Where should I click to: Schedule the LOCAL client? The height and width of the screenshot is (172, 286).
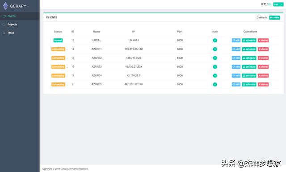click(249, 41)
